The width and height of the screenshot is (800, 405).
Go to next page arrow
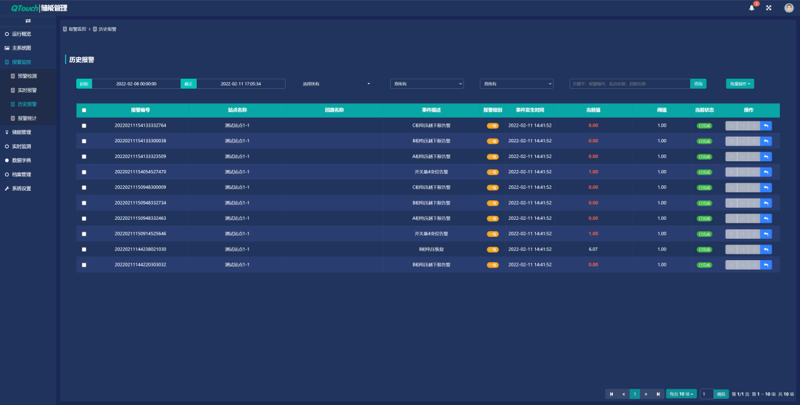(x=646, y=394)
